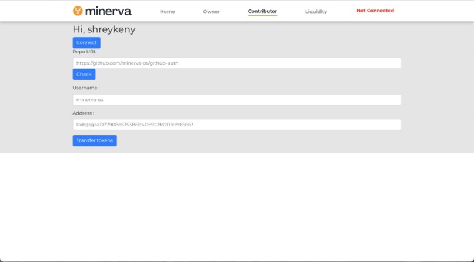
Task: Switch to the Liquidity nav tab
Action: point(316,12)
